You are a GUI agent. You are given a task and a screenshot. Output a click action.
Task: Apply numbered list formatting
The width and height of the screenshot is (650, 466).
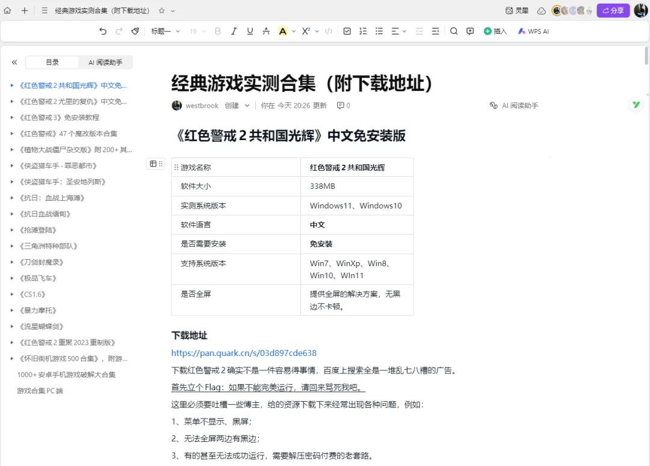(363, 31)
